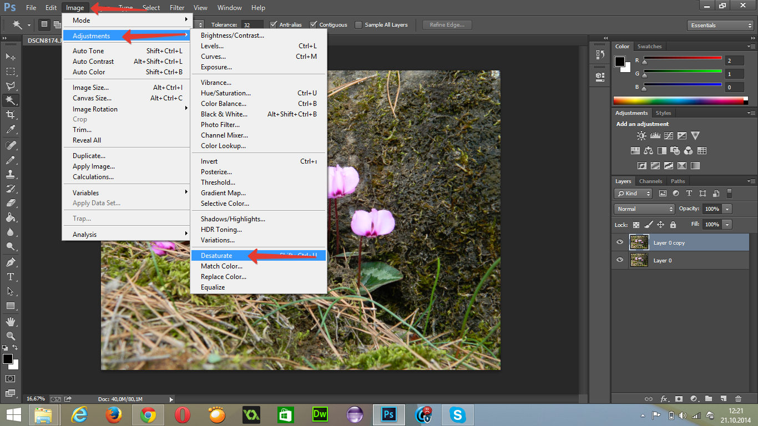This screenshot has width=758, height=426.
Task: Toggle Lock position
Action: (x=660, y=225)
